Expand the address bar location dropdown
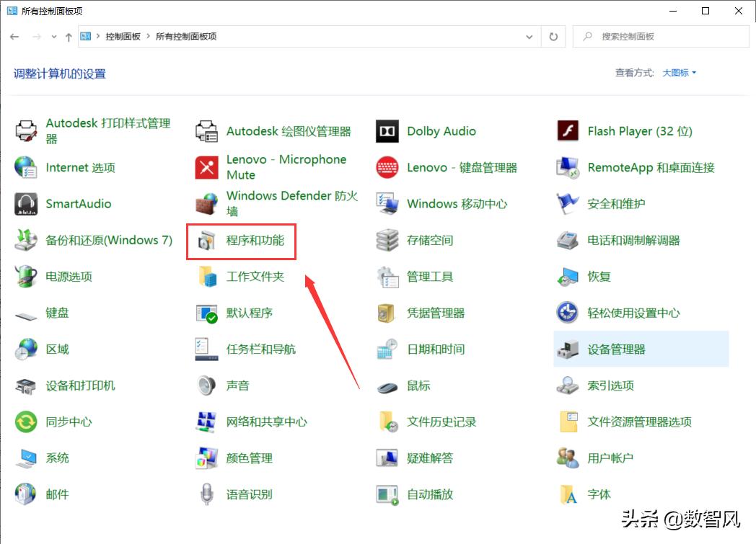Screen dimensions: 756x544 coord(529,36)
